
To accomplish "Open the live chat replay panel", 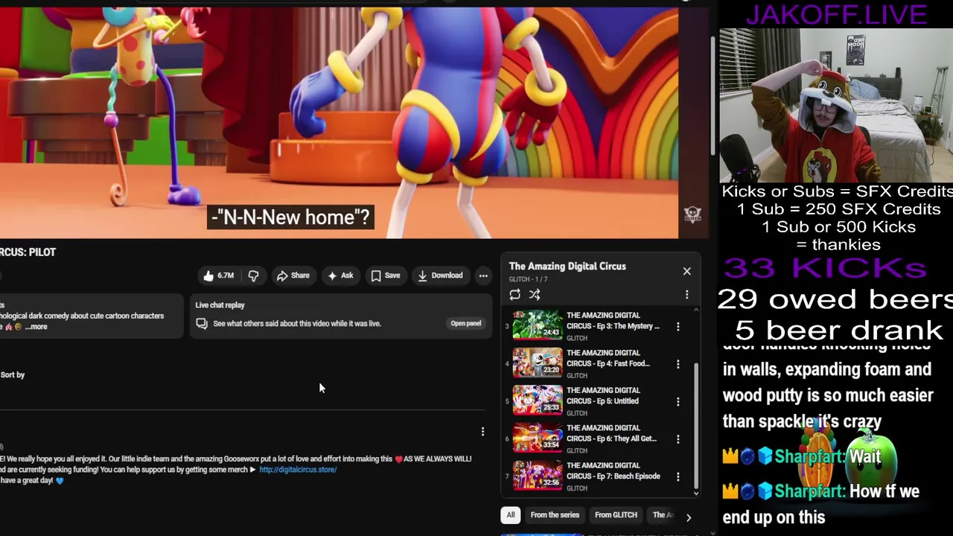I will (x=465, y=323).
